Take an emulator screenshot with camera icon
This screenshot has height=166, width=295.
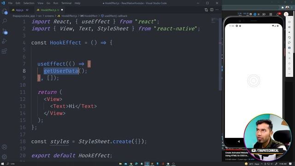click(x=289, y=48)
